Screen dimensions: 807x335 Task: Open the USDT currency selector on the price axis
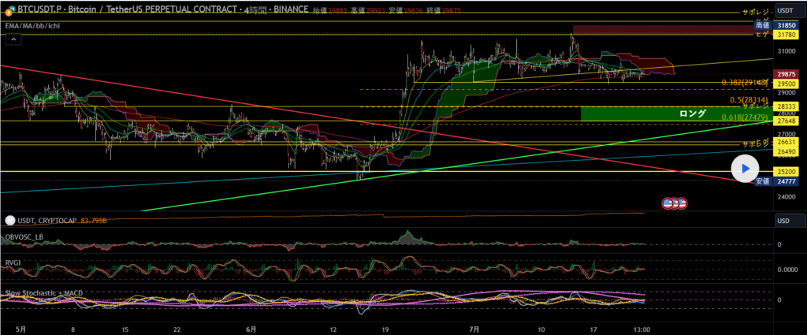point(784,11)
